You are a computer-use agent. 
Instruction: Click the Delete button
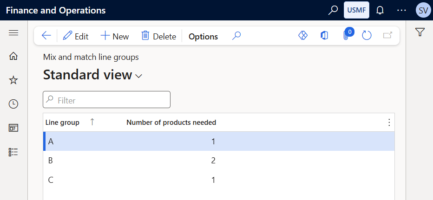(x=158, y=36)
